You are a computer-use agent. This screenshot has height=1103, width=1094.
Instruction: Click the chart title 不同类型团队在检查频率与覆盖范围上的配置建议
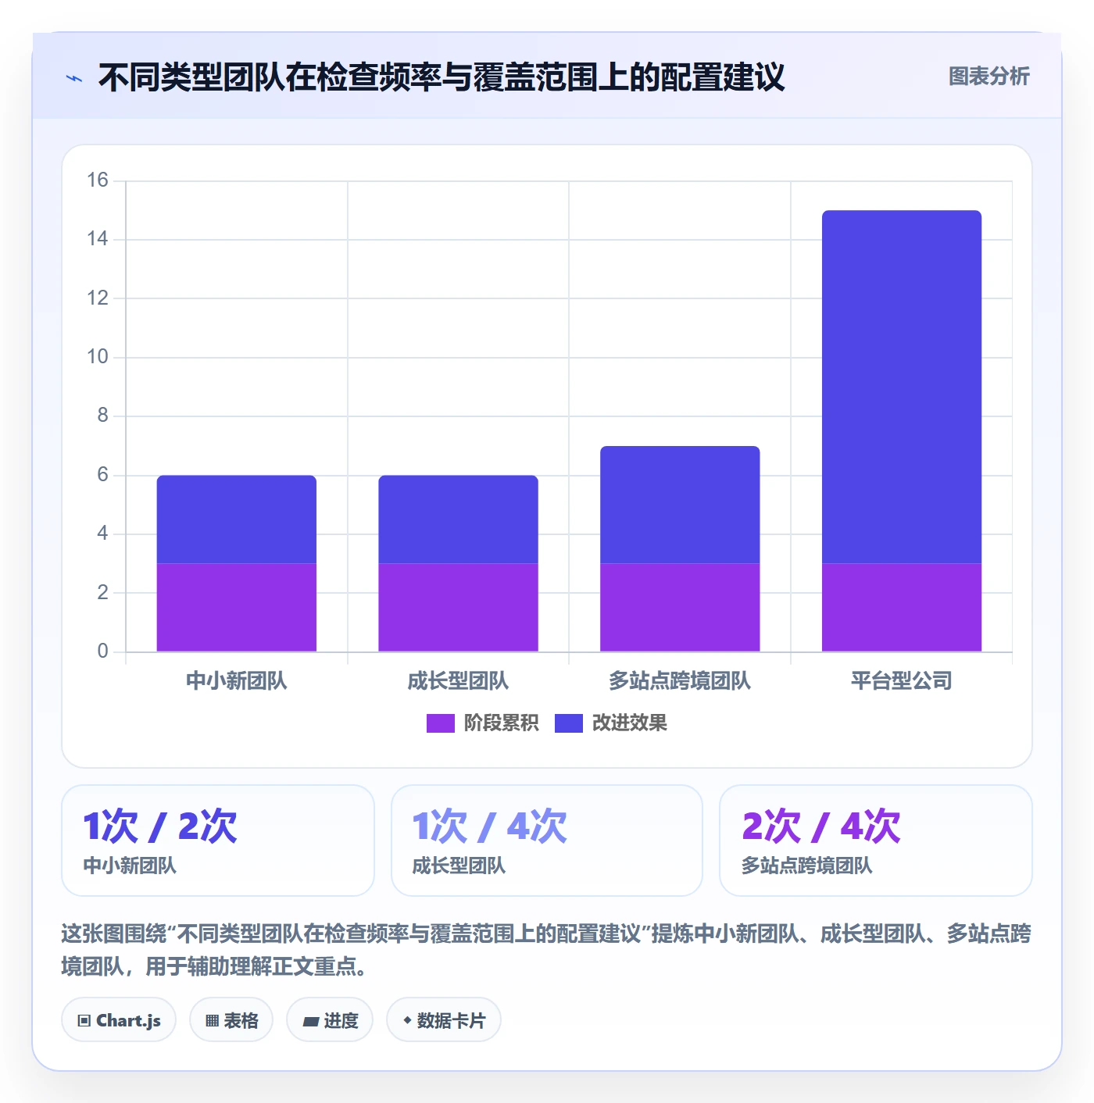click(x=442, y=77)
